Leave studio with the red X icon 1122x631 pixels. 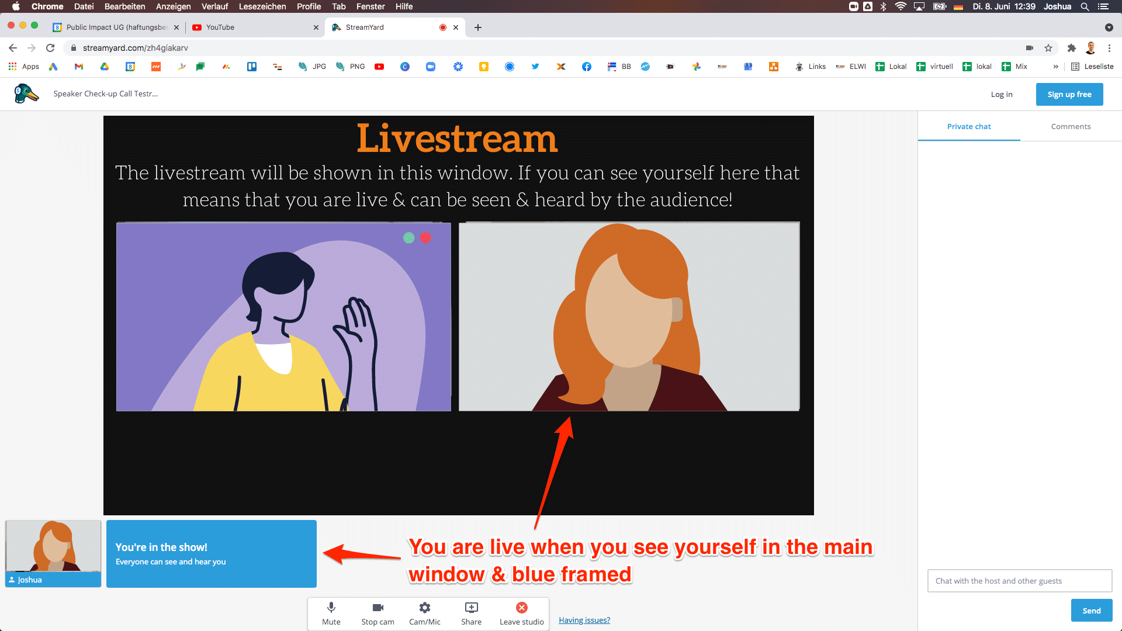522,608
